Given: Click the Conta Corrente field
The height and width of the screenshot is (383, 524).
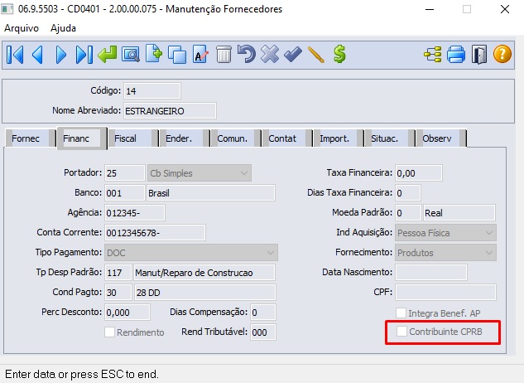Looking at the screenshot, I should coord(155,233).
